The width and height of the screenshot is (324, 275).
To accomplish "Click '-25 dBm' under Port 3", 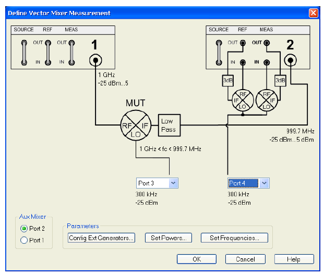I will pos(147,203).
